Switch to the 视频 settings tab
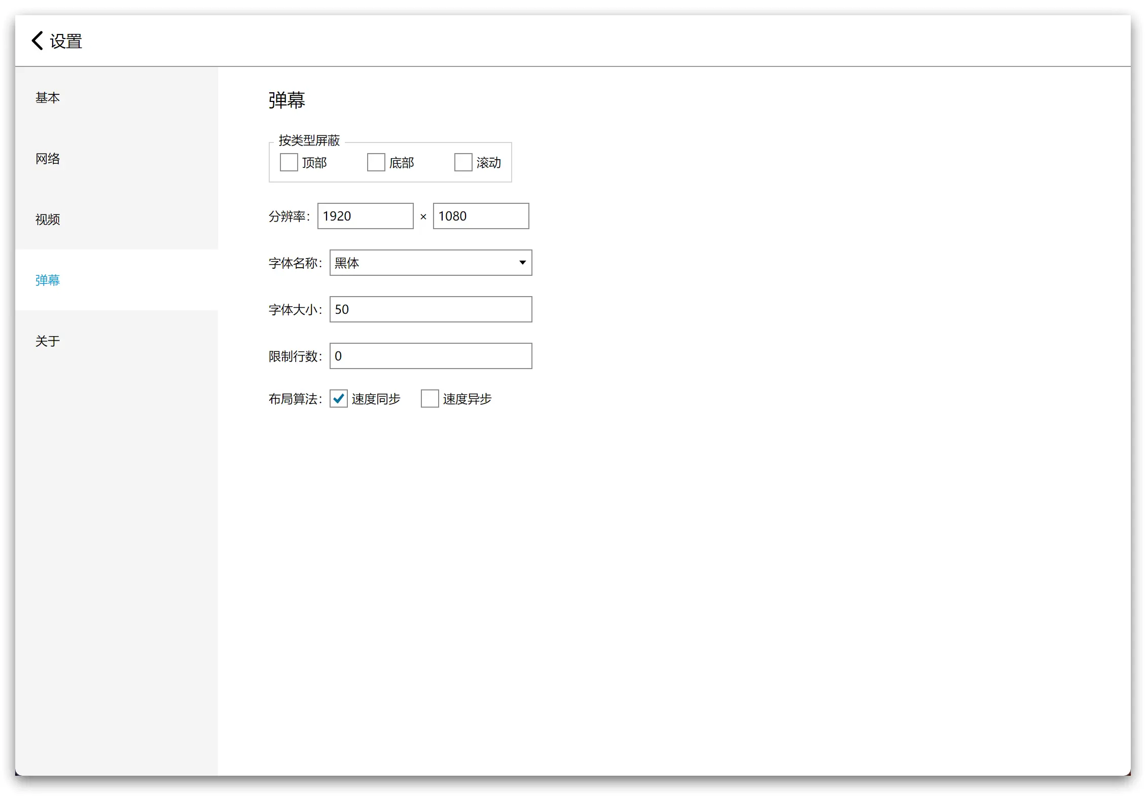The width and height of the screenshot is (1146, 796). click(117, 219)
